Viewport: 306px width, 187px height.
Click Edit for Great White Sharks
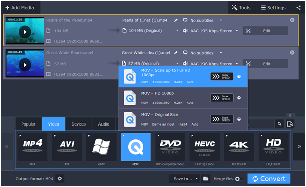[x=265, y=64]
